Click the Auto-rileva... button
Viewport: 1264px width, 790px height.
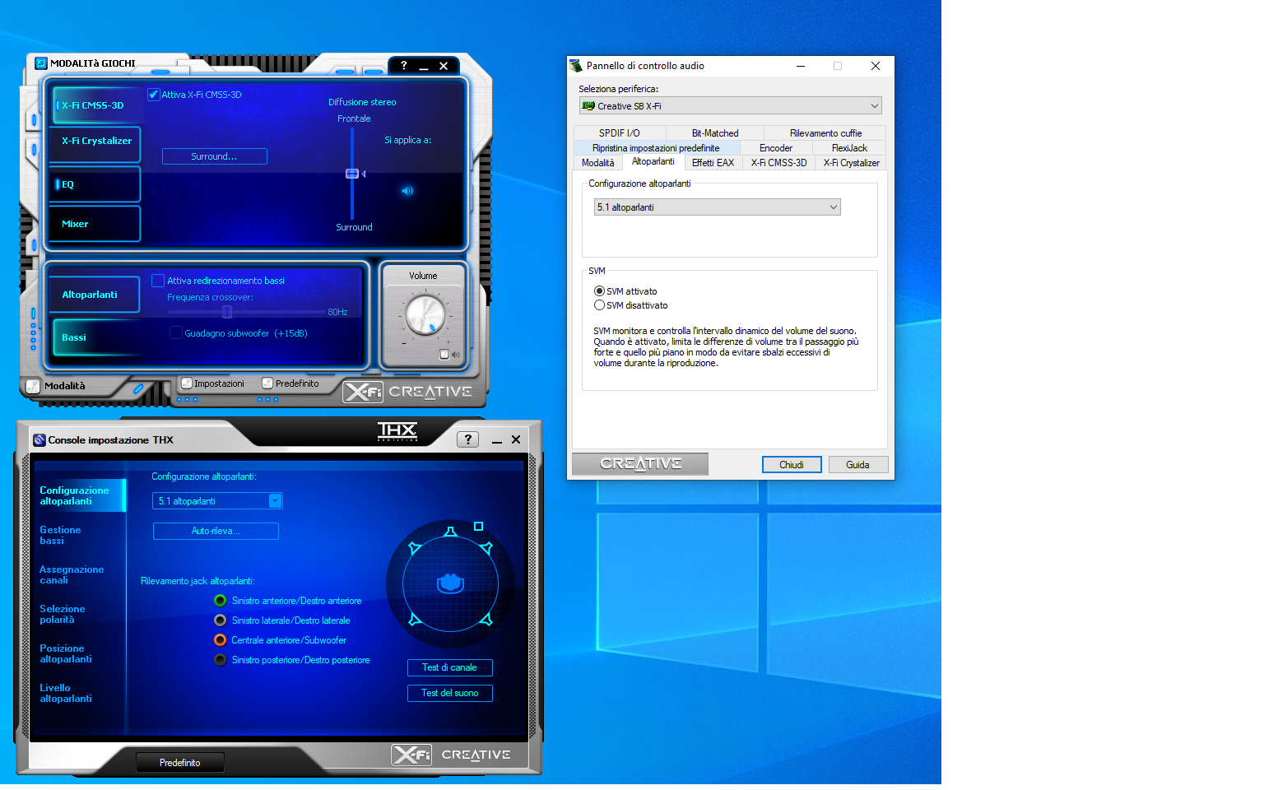pyautogui.click(x=216, y=531)
